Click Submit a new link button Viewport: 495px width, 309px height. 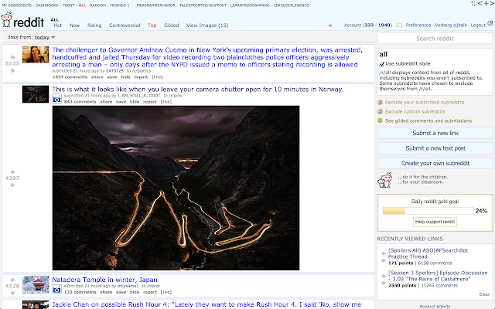coord(435,133)
